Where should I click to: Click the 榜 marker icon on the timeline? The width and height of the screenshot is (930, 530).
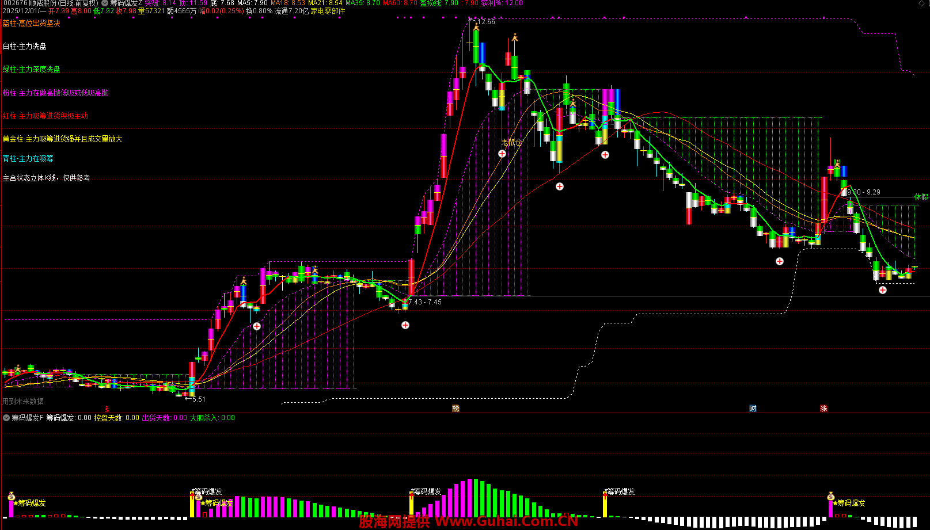[456, 409]
